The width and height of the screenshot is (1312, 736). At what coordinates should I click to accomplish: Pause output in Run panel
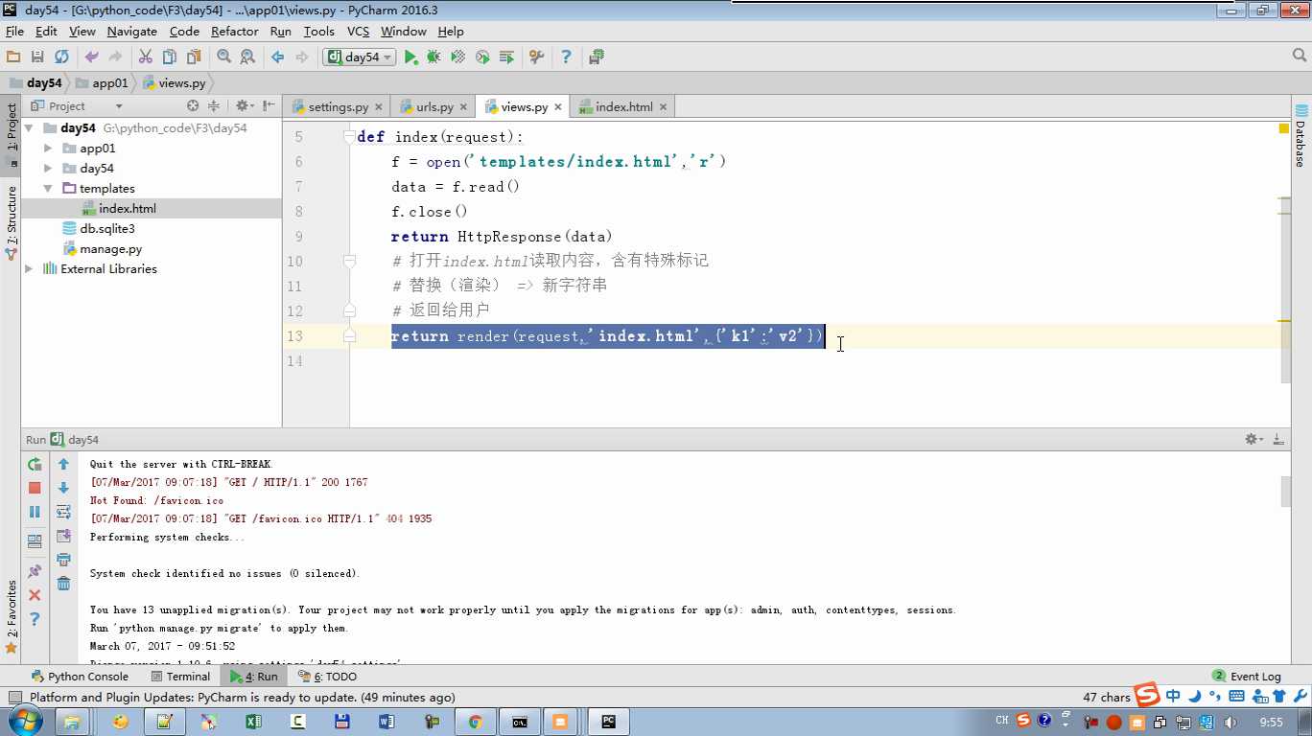[35, 512]
